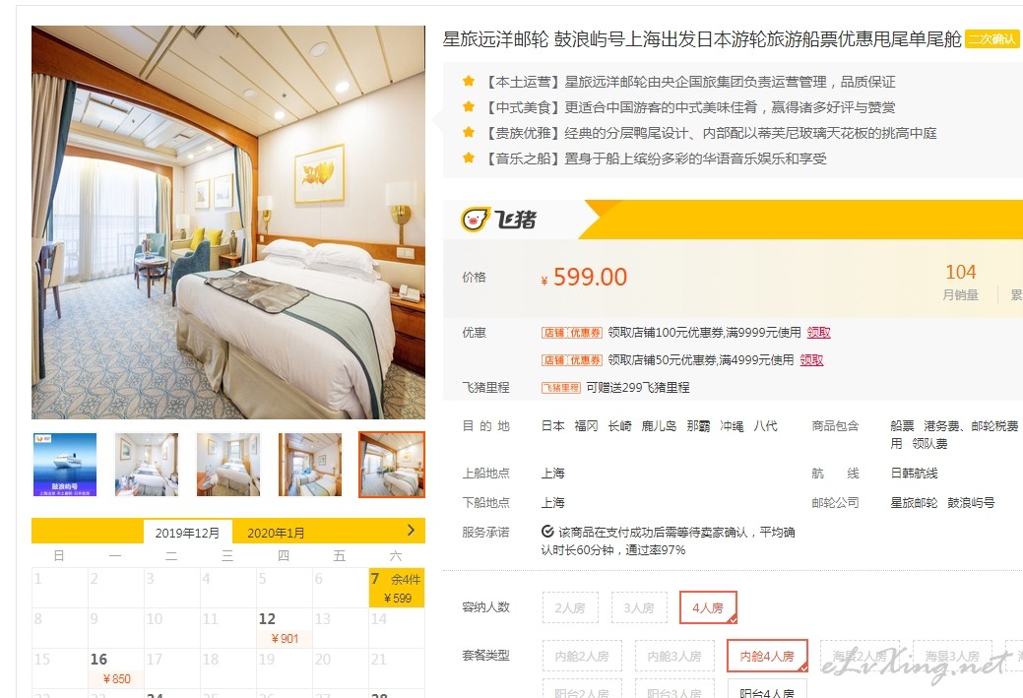Select the 内舱4人房 package type
1023x698 pixels.
(767, 657)
